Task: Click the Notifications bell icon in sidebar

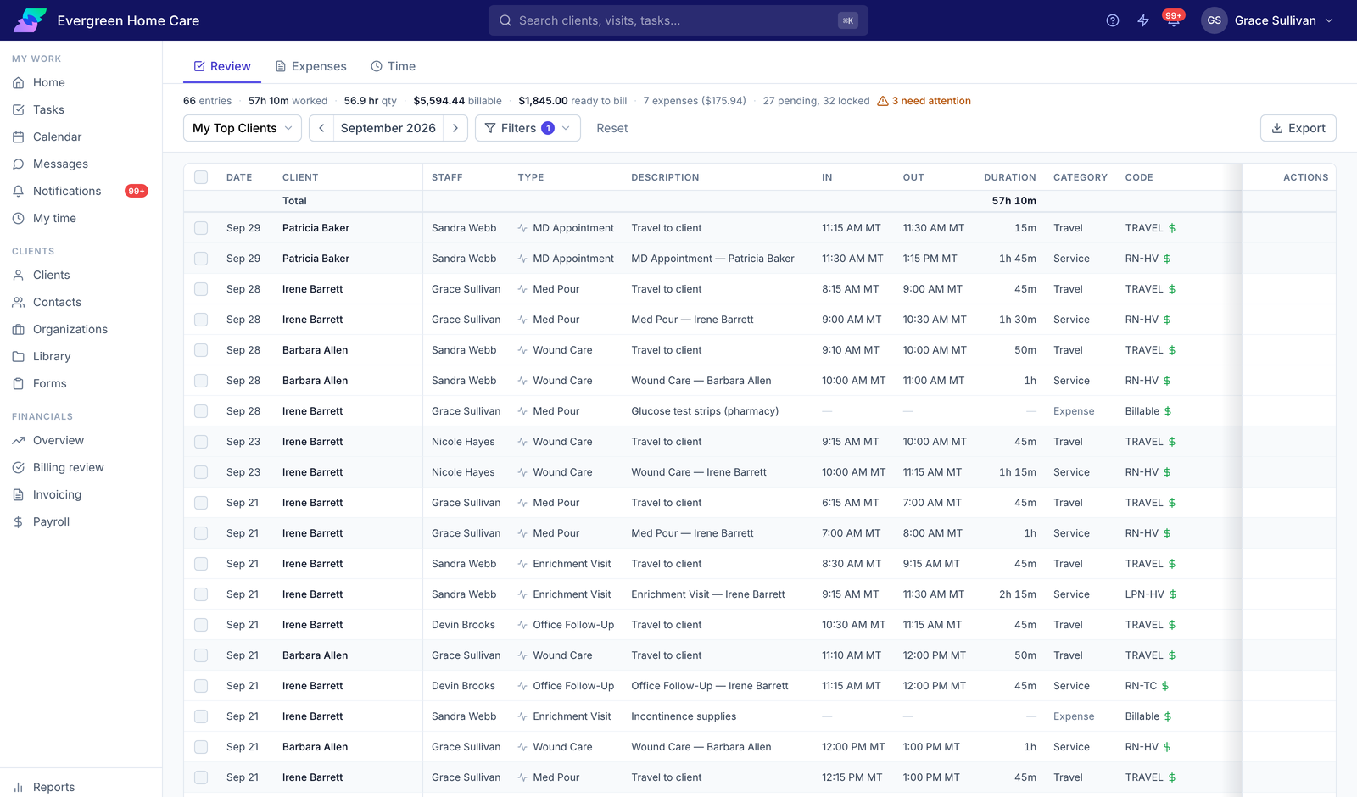Action: (19, 191)
